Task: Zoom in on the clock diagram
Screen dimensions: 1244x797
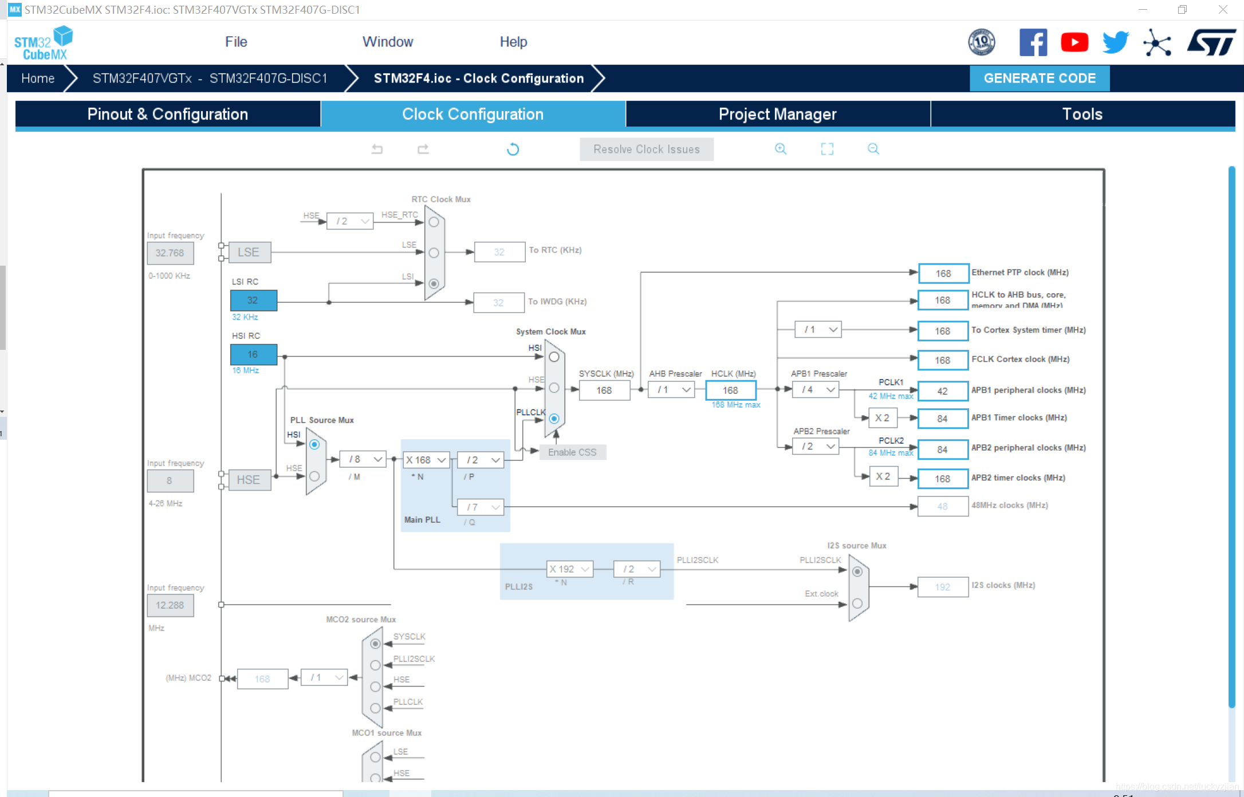Action: tap(780, 149)
